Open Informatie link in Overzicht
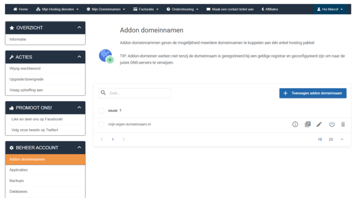Screen dimensions: 355x198 click(x=45, y=39)
